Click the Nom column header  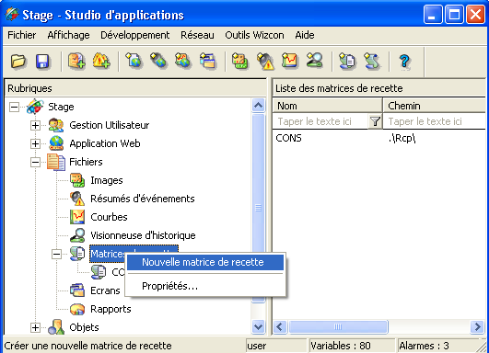tap(328, 106)
